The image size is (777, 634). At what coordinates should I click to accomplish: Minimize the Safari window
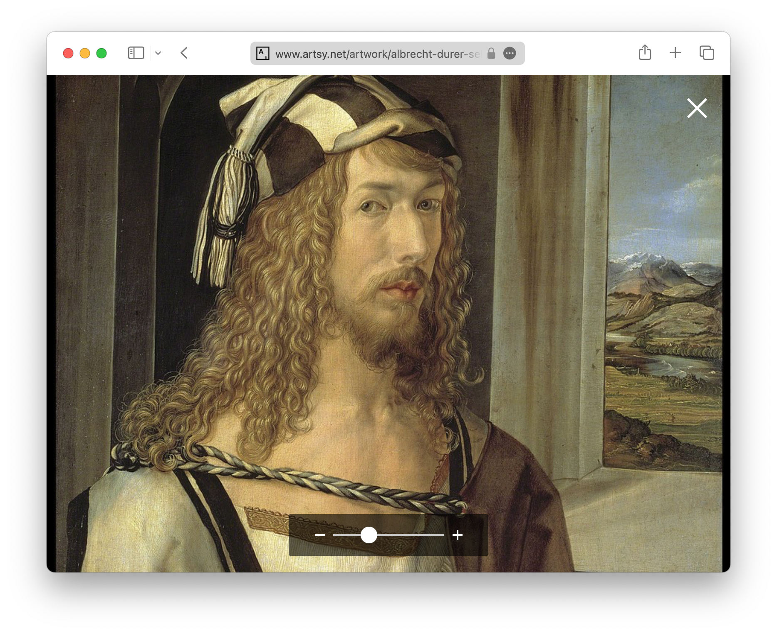[x=85, y=53]
